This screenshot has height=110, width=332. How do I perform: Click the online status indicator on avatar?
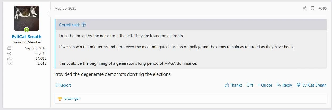pyautogui.click(x=26, y=30)
